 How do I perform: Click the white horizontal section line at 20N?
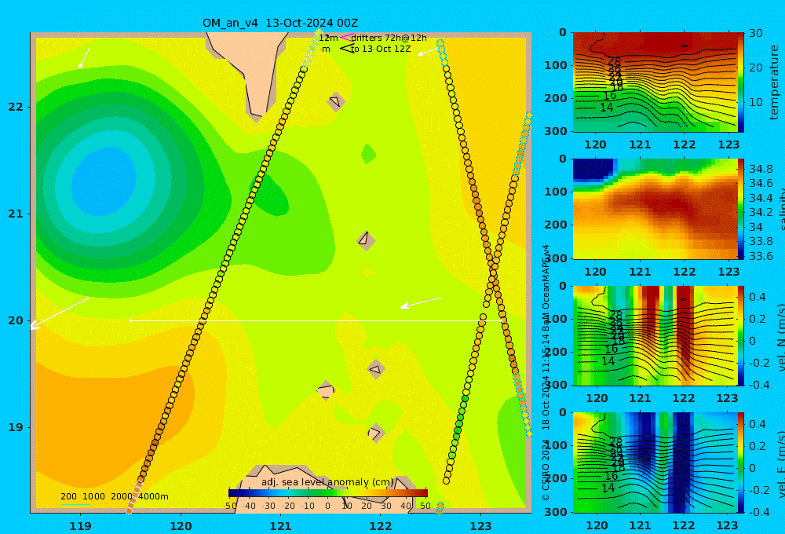click(316, 320)
